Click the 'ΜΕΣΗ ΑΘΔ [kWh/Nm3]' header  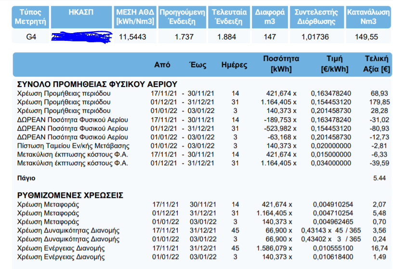click(x=135, y=17)
